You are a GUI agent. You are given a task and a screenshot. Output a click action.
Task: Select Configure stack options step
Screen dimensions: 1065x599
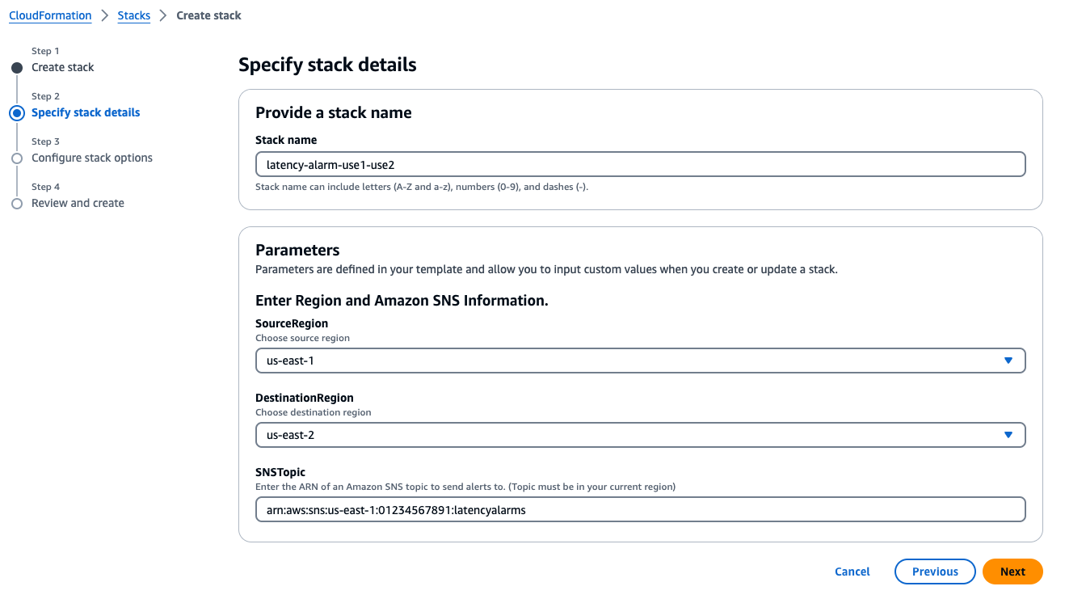pyautogui.click(x=92, y=158)
